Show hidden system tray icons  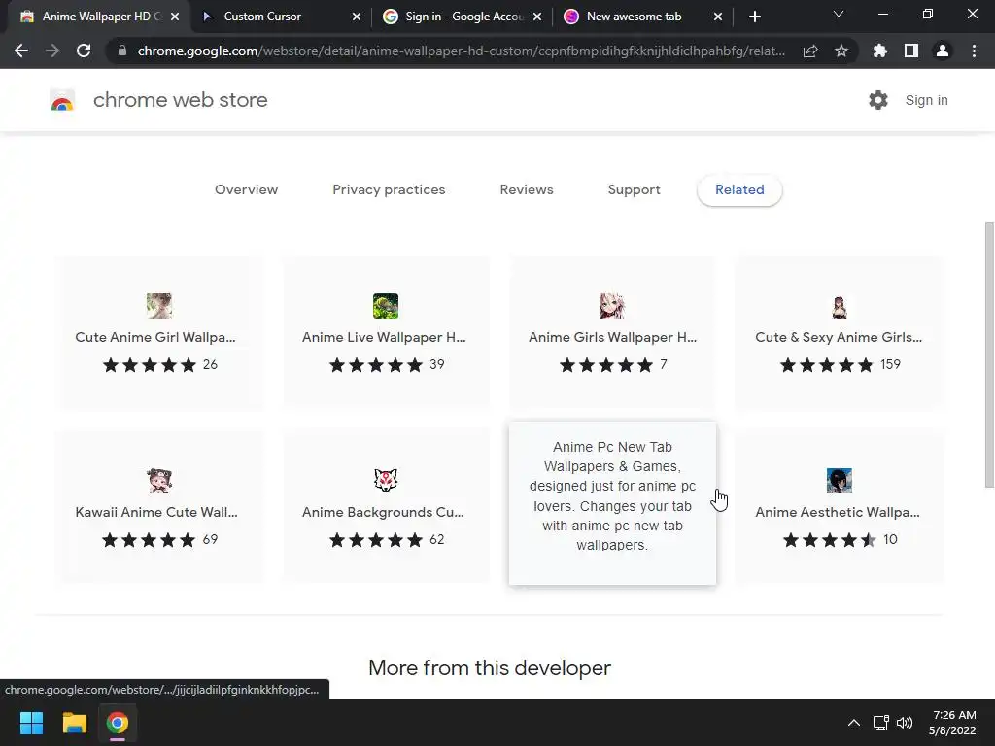854,723
